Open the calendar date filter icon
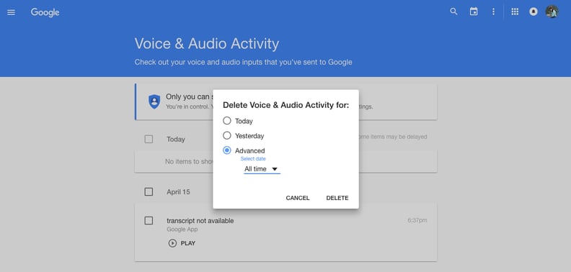 pyautogui.click(x=474, y=12)
